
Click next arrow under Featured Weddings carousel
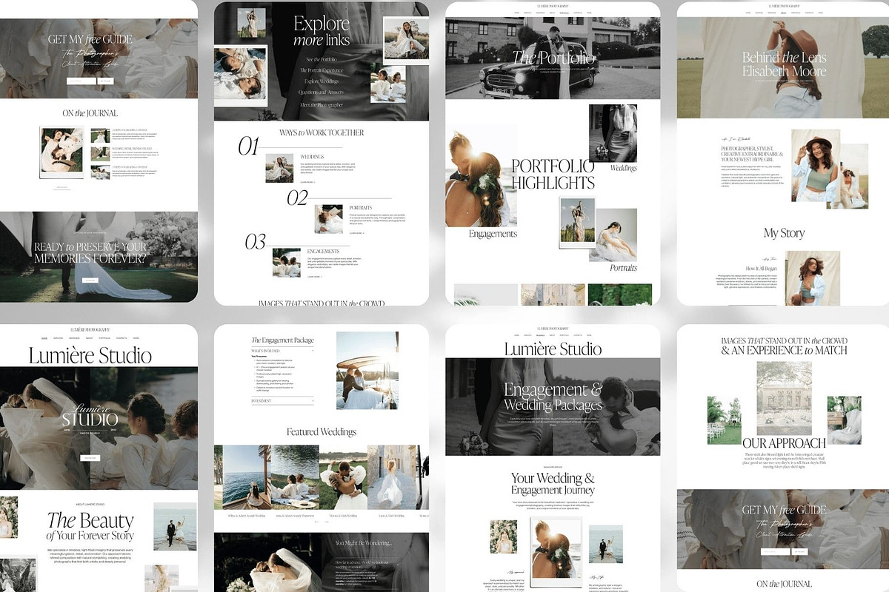pos(327,522)
